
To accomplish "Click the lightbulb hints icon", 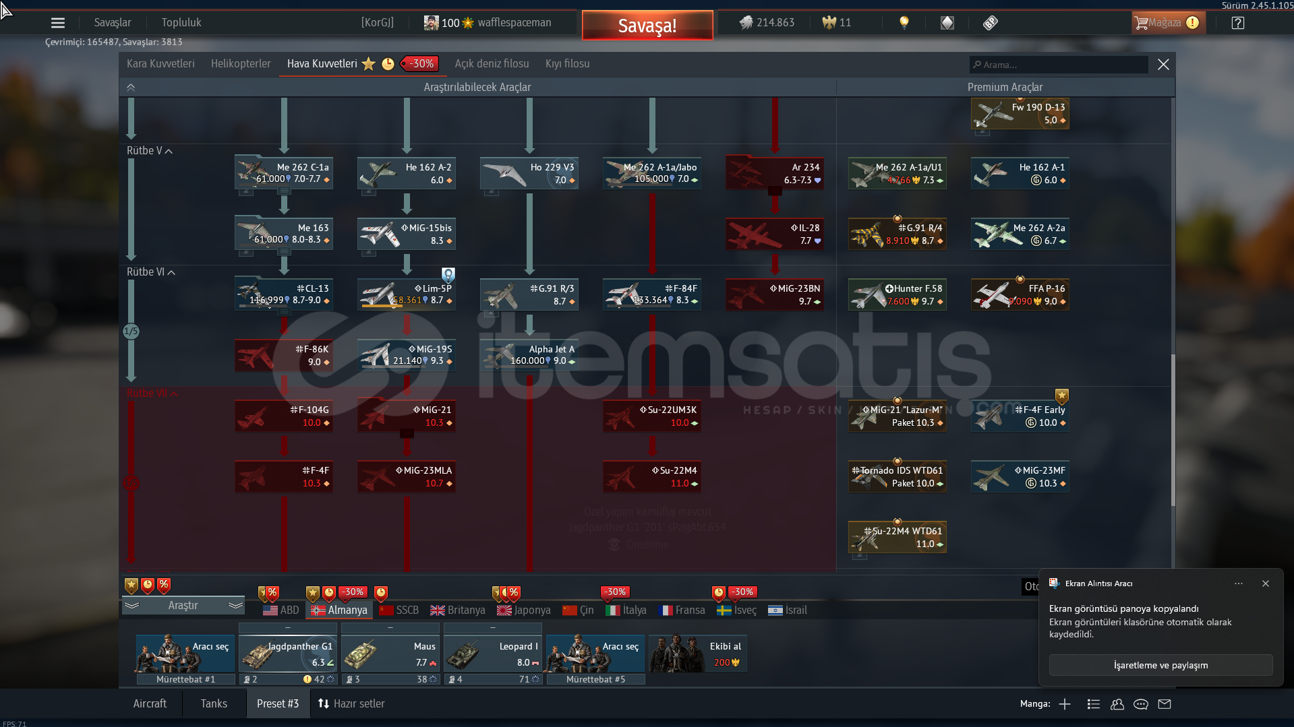I will pyautogui.click(x=904, y=23).
